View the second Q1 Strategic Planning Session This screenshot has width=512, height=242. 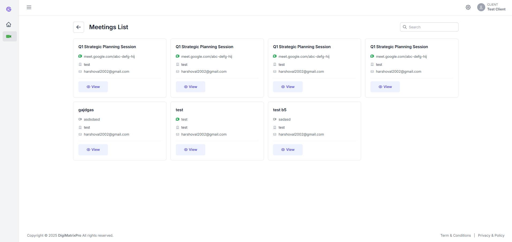click(190, 87)
